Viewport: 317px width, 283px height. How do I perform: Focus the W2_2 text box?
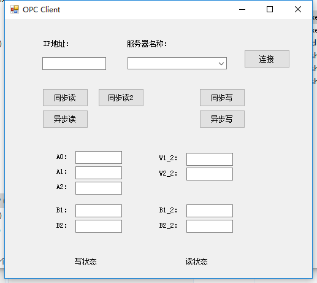(210, 174)
